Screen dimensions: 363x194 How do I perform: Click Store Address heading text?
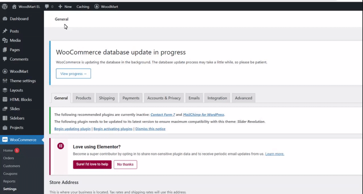coord(64,182)
